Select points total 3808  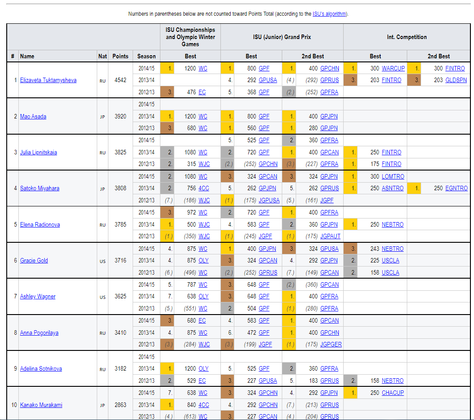[121, 188]
